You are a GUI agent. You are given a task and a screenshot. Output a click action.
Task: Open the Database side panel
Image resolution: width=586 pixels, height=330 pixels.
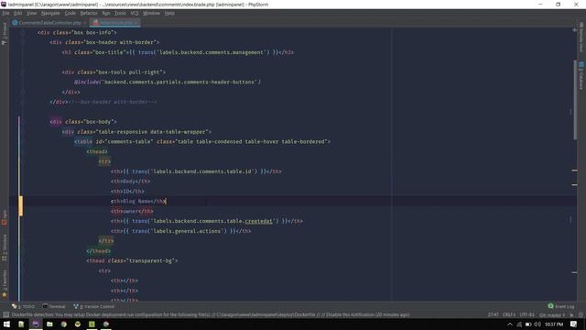tap(581, 76)
